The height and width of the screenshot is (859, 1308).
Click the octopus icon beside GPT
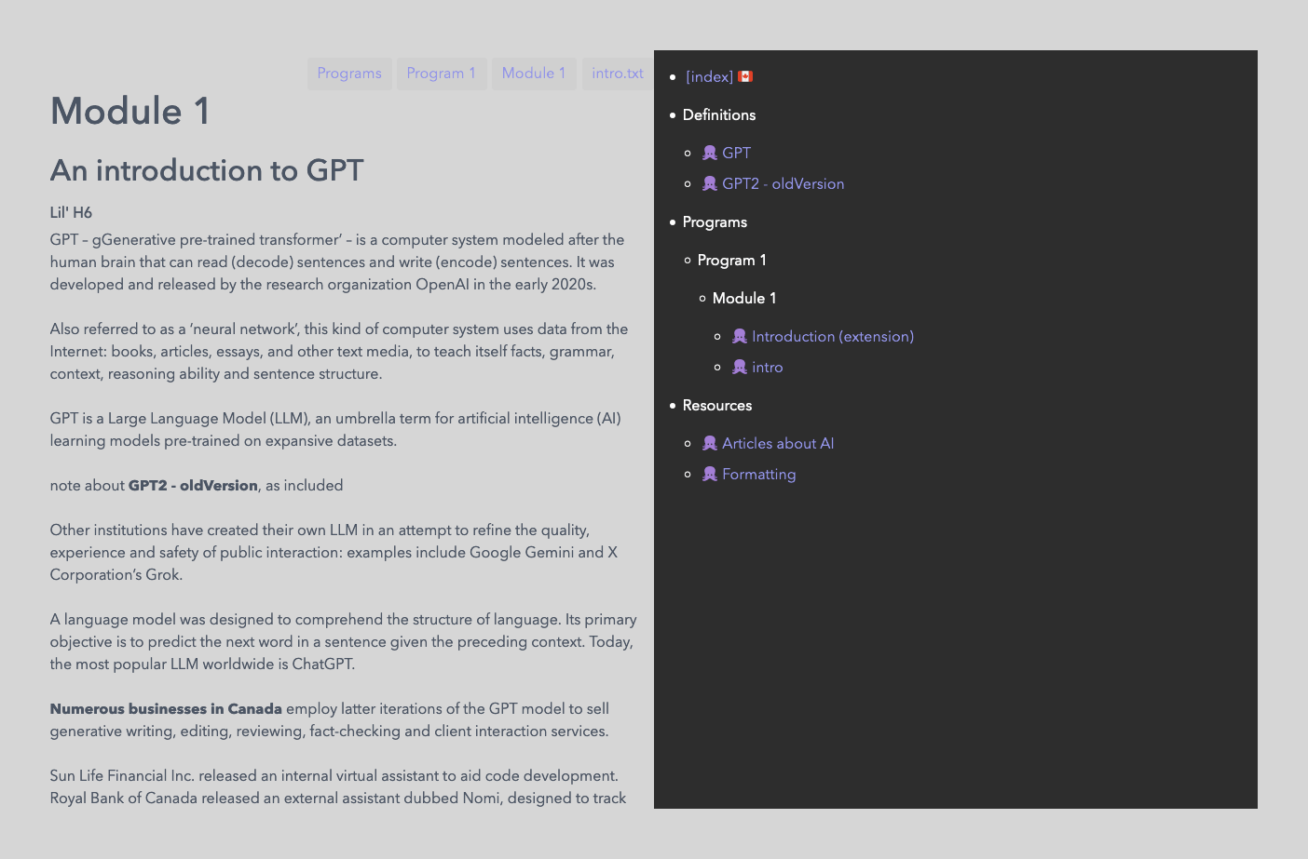710,153
